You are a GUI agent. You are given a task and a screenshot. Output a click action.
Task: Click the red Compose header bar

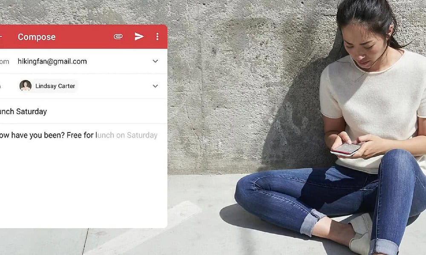point(77,37)
